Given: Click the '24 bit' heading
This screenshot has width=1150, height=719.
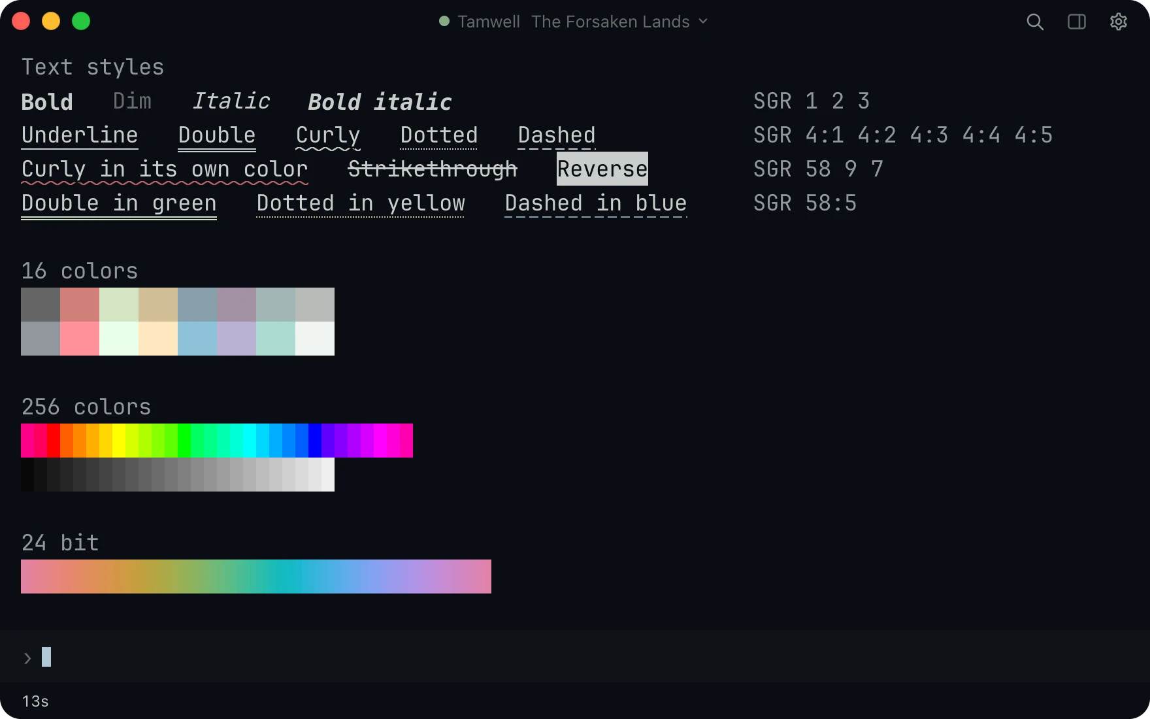Looking at the screenshot, I should point(60,543).
